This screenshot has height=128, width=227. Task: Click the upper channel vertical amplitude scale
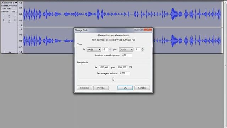pos(21,14)
